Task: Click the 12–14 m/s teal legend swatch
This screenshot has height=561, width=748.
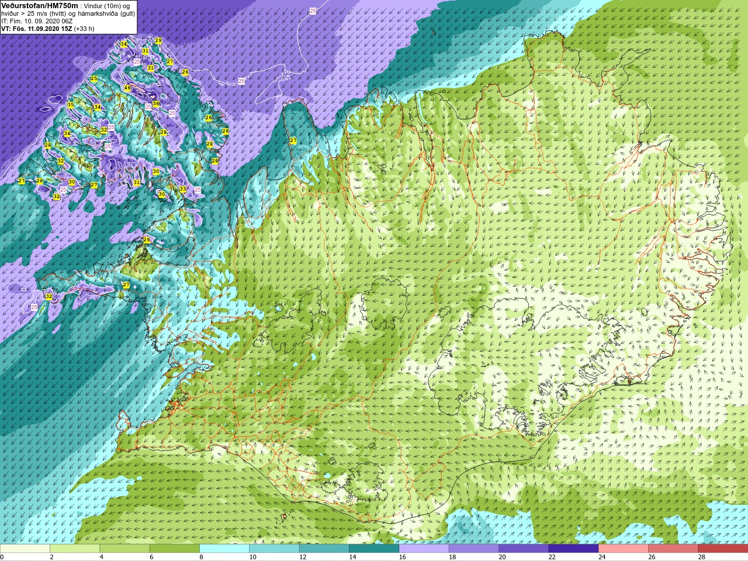Action: 324,549
